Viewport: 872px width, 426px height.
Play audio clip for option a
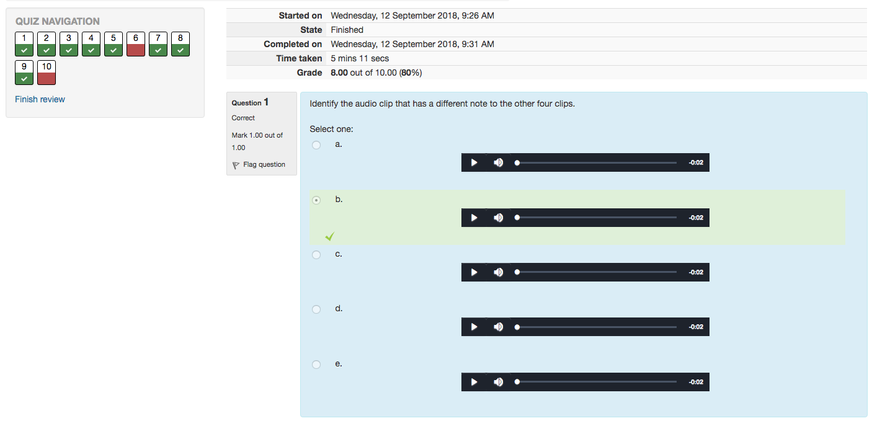[474, 162]
